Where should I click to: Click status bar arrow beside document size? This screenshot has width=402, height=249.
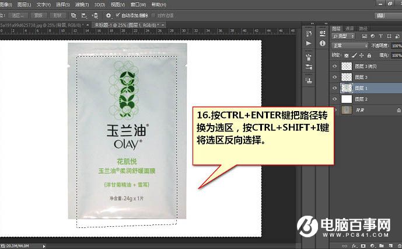pos(44,246)
